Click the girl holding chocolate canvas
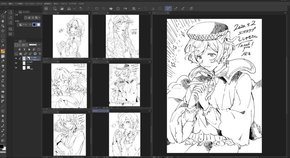Screen dimensions: 290x158 70,36
